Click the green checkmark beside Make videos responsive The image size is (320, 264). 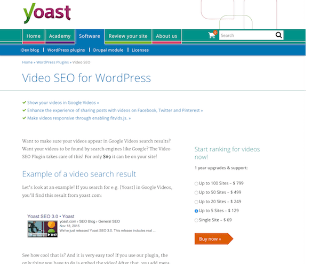[24, 118]
